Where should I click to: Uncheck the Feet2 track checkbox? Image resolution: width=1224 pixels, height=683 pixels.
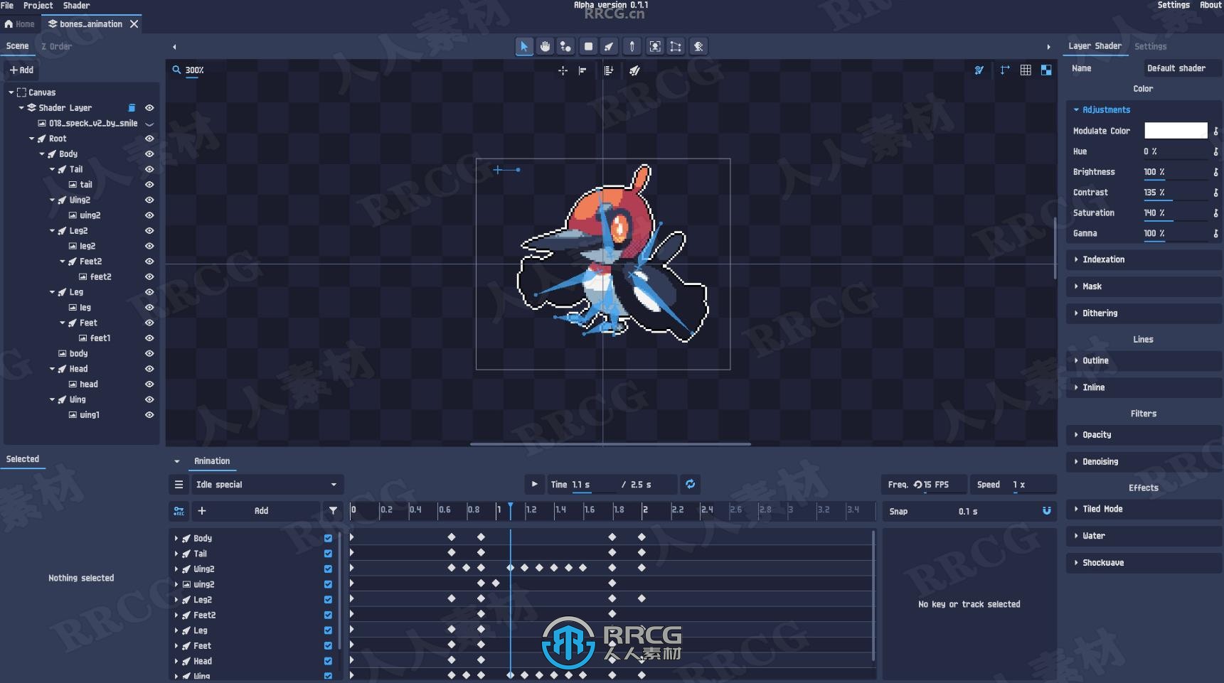point(328,615)
